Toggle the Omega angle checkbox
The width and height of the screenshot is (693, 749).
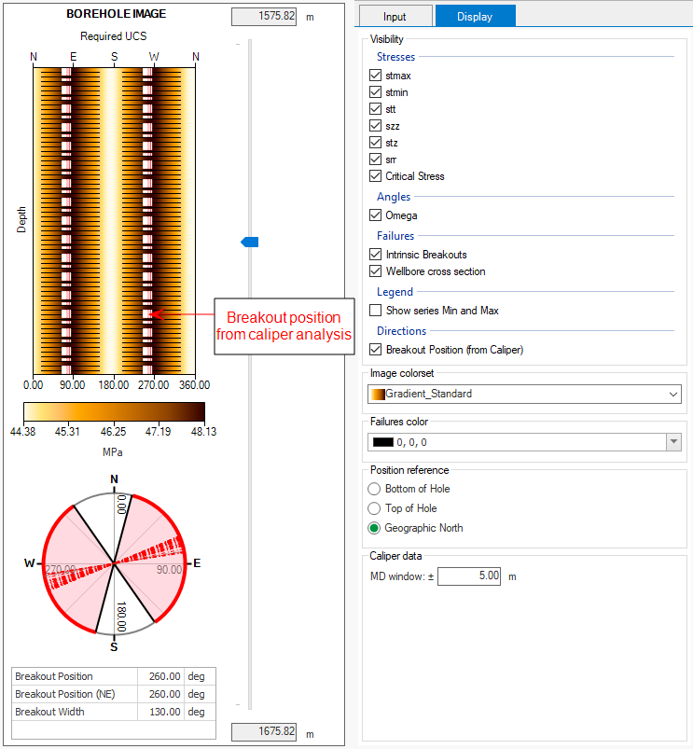click(x=376, y=215)
